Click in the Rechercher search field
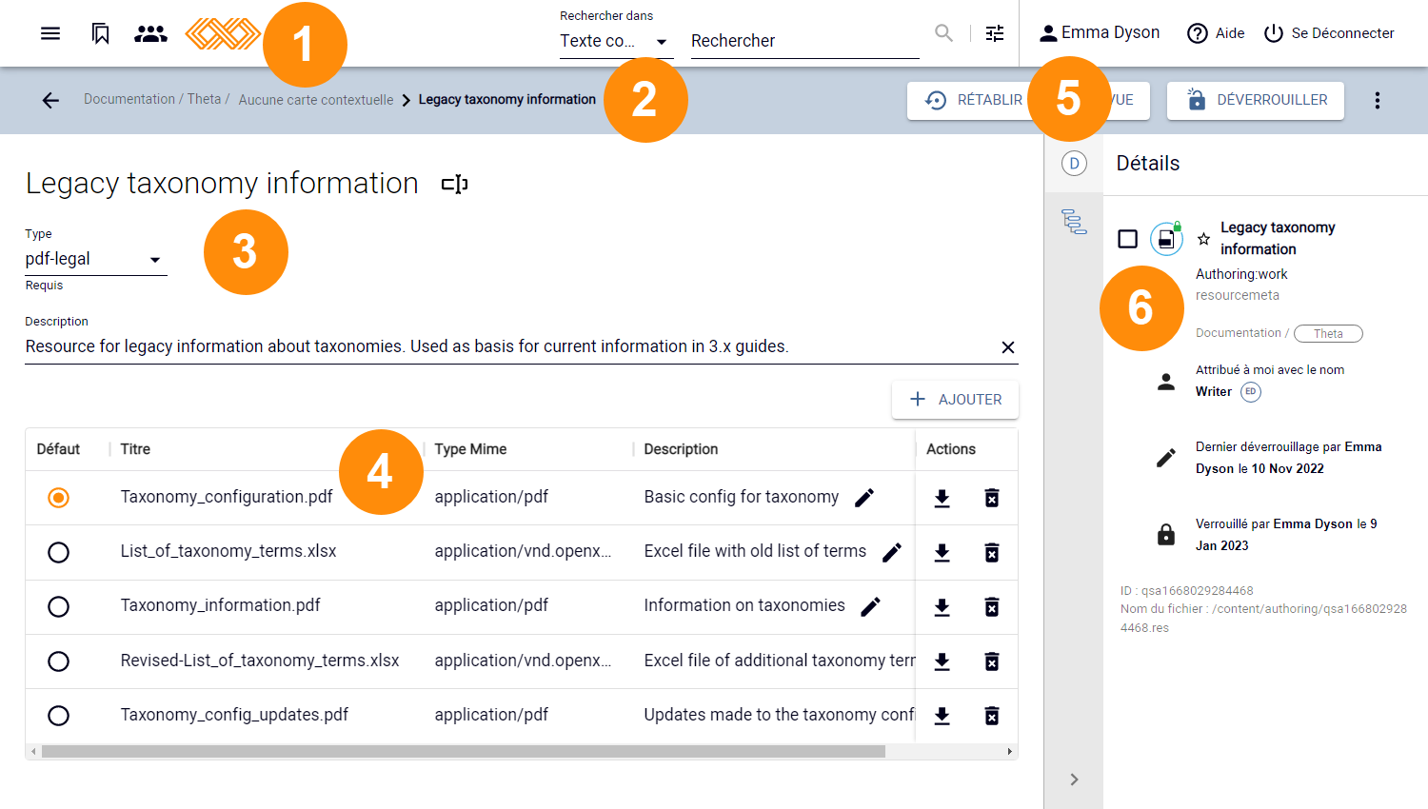This screenshot has height=809, width=1428. tap(804, 41)
